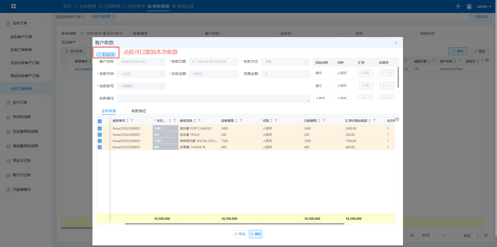Uncheck the 港杂费 PORT CHARGES row checkbox
Screen dimensions: 497x247
[x=100, y=129]
